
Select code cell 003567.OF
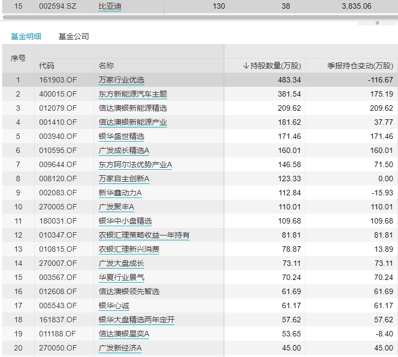click(x=58, y=277)
